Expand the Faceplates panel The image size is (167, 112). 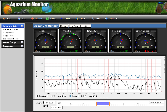(x=22, y=46)
